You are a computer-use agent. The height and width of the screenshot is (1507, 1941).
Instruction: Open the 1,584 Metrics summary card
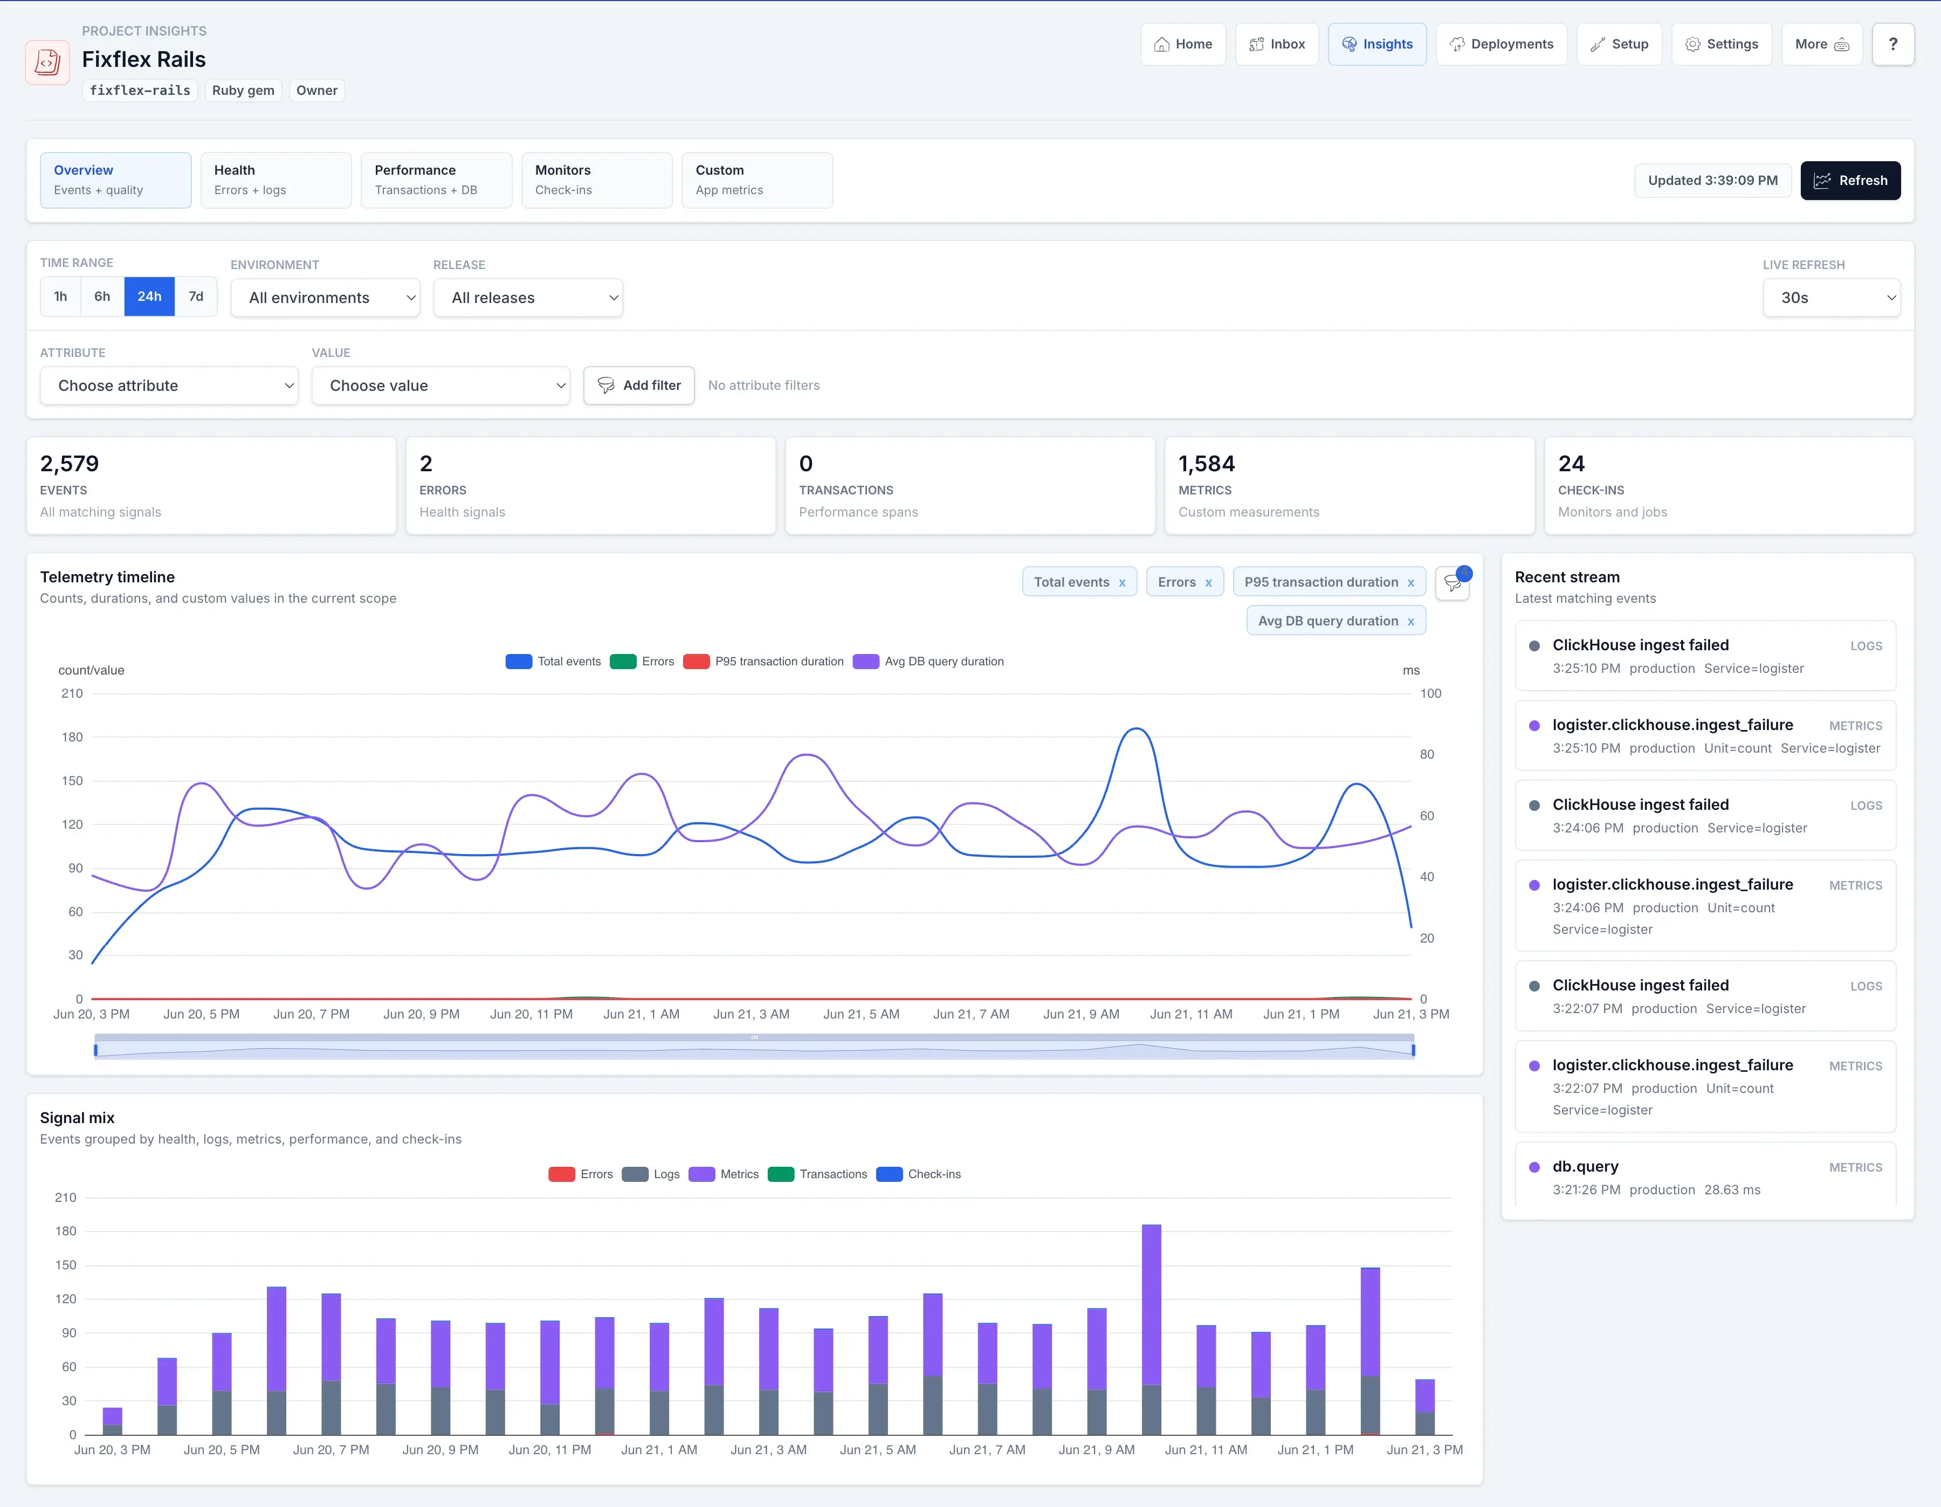(1350, 486)
